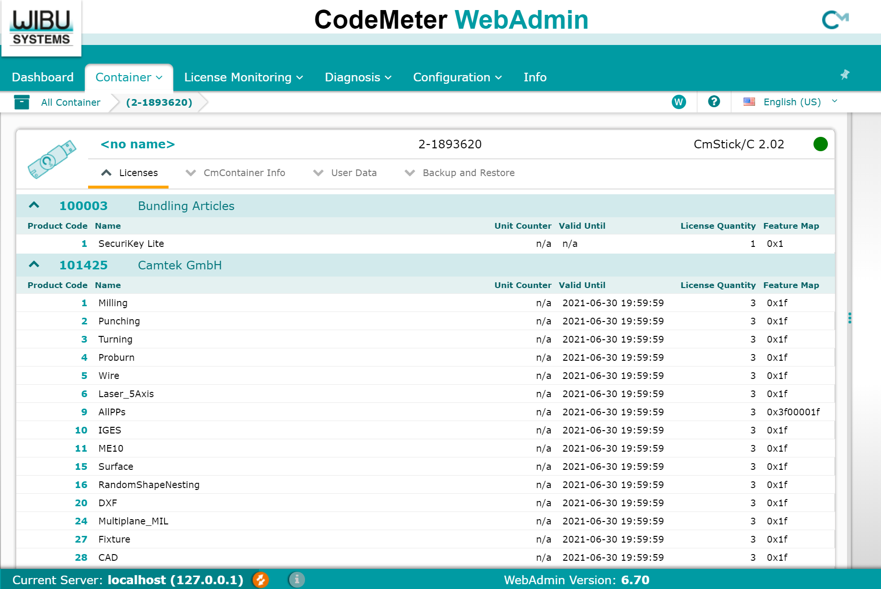This screenshot has width=881, height=589.
Task: Click the round W icon
Action: [x=678, y=102]
